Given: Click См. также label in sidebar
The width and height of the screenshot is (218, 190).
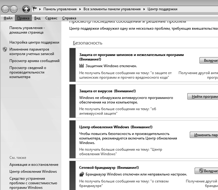Looking at the screenshot, I should point(18,158).
